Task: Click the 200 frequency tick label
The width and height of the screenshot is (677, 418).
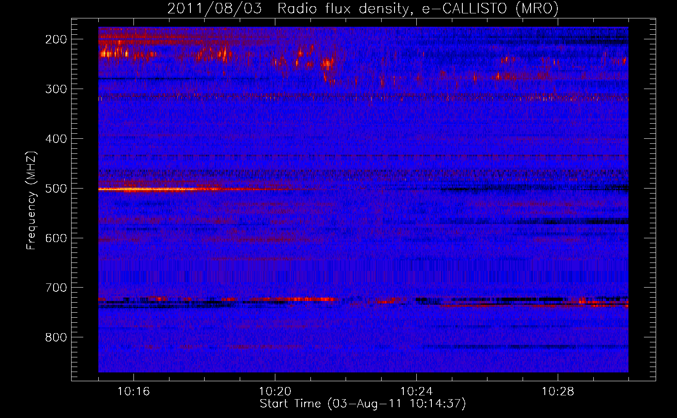Action: pos(56,39)
